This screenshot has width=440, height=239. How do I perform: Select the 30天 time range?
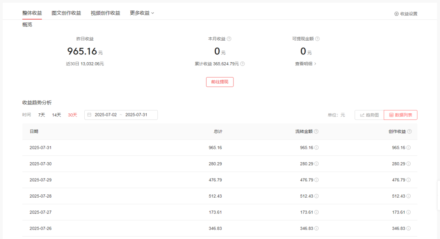73,115
